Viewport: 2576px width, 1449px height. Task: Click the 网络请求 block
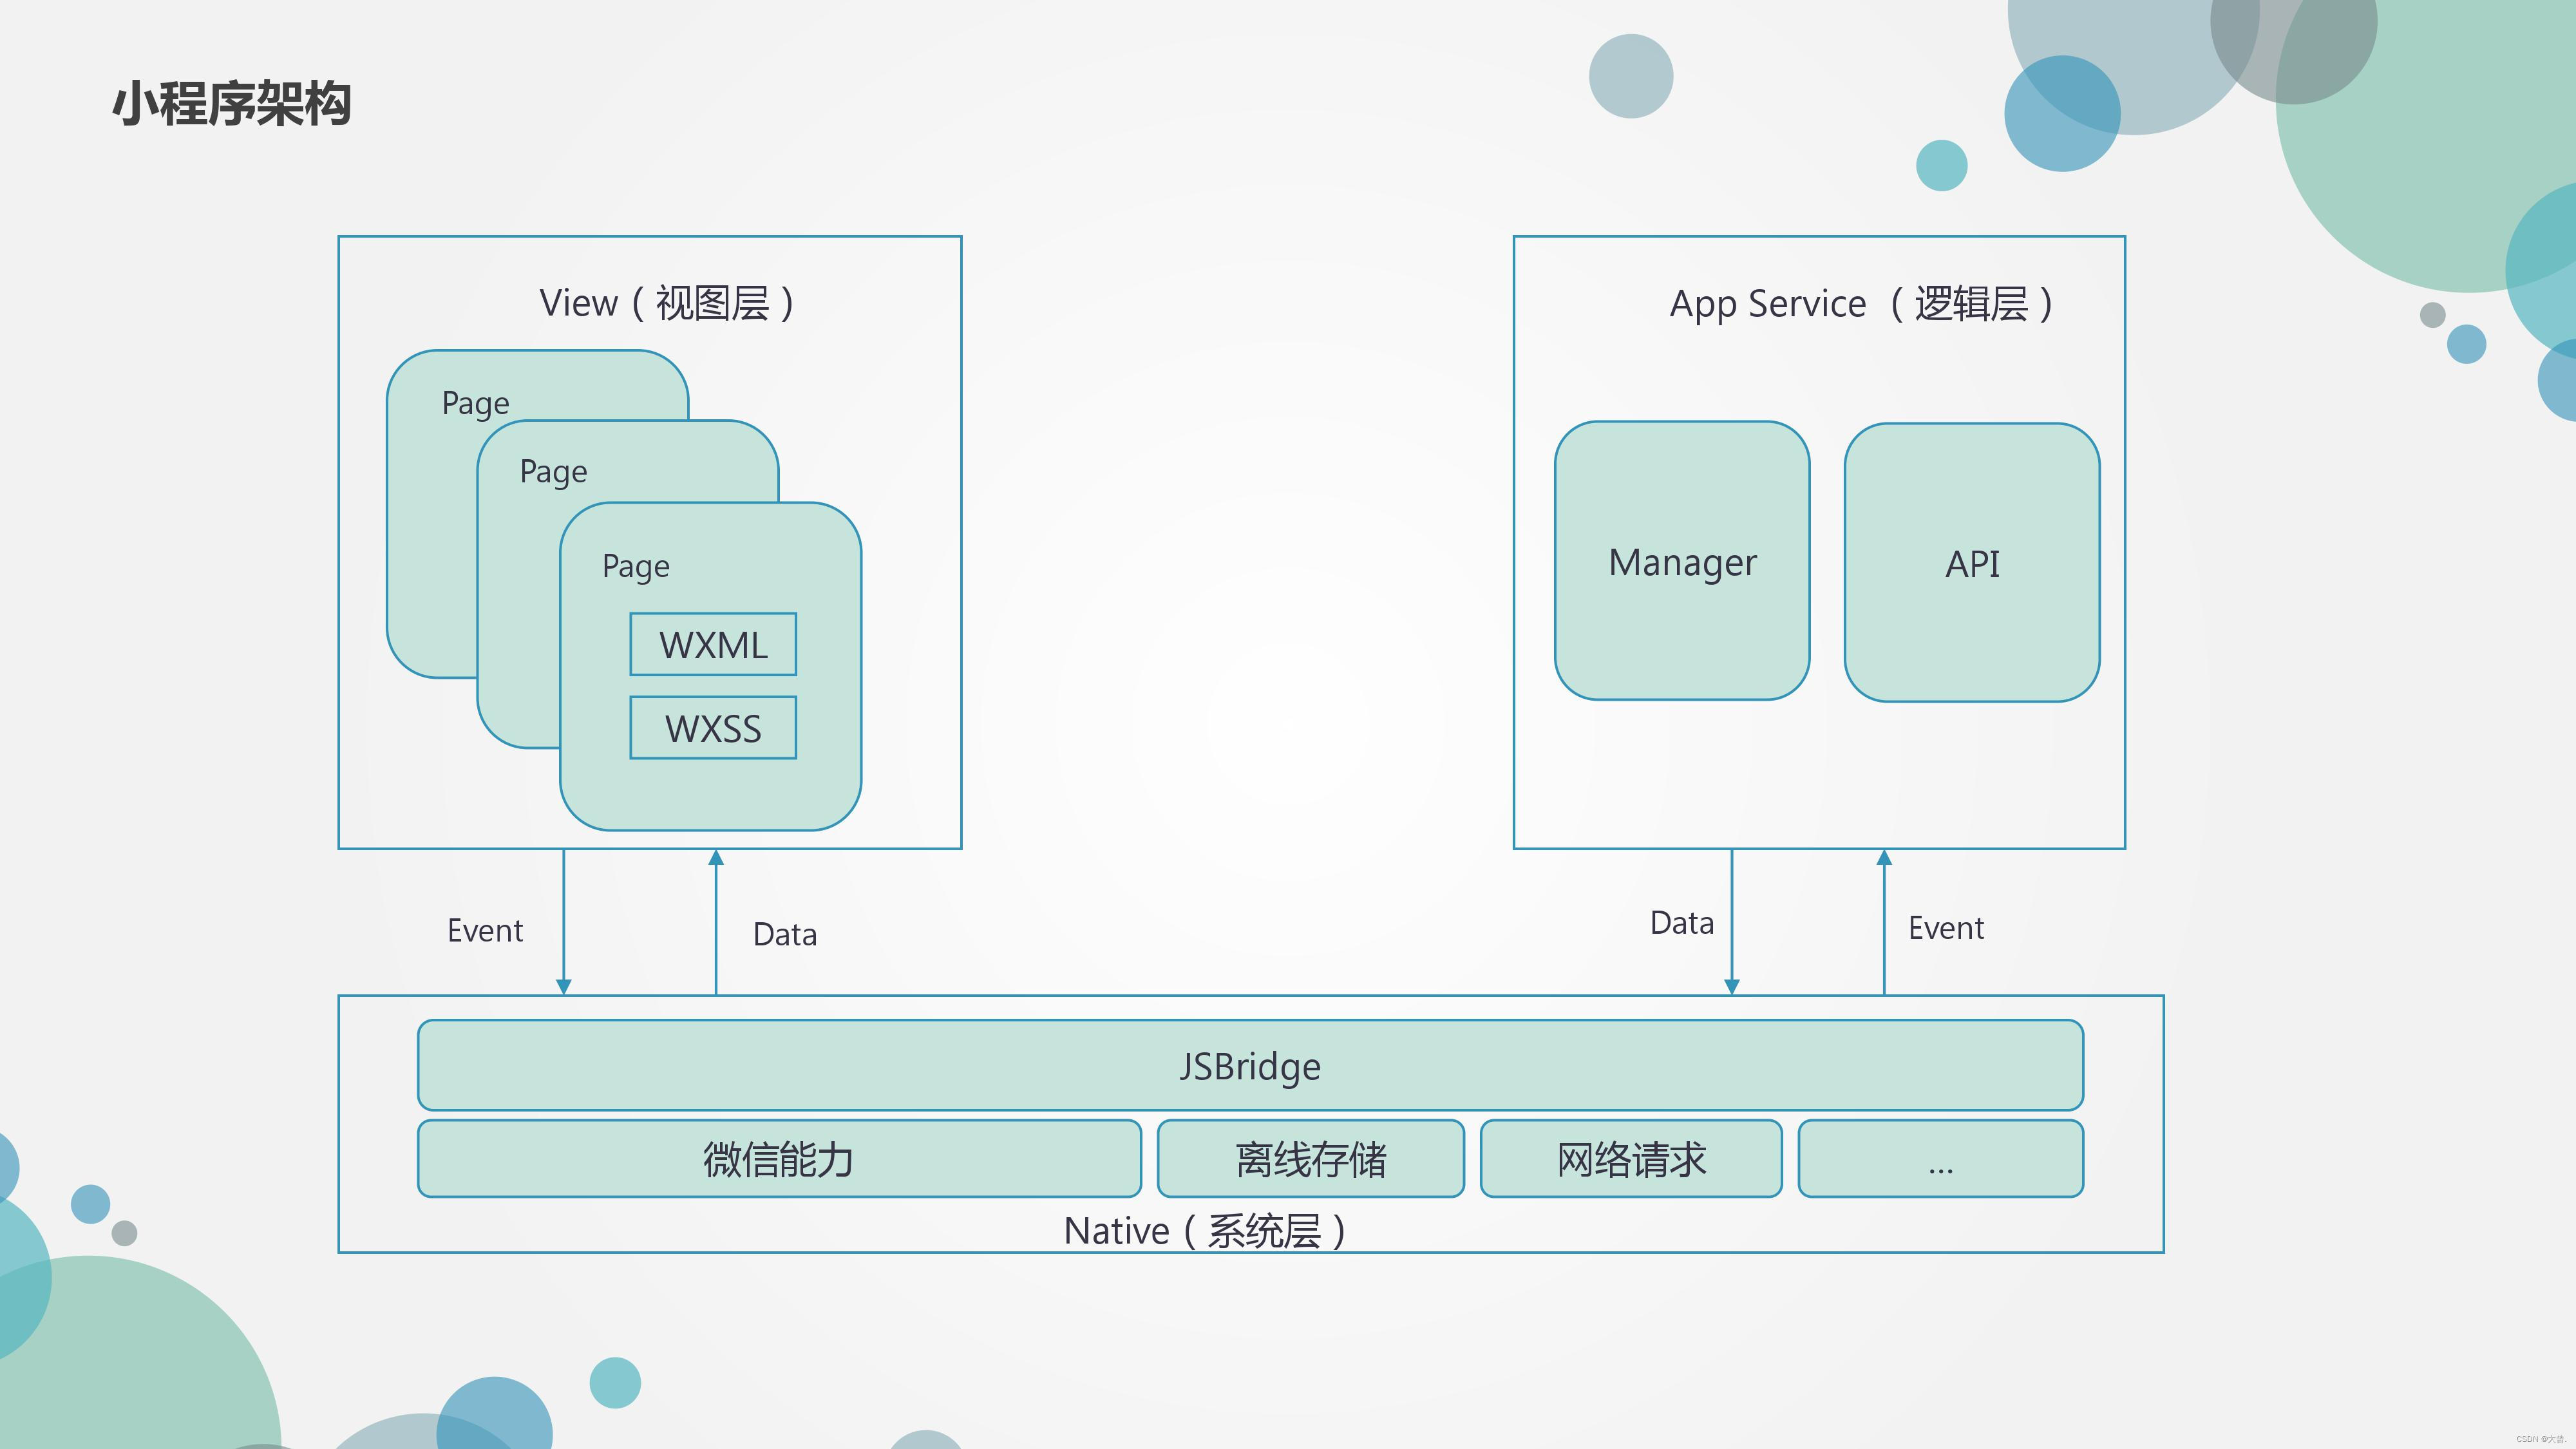point(1631,1159)
